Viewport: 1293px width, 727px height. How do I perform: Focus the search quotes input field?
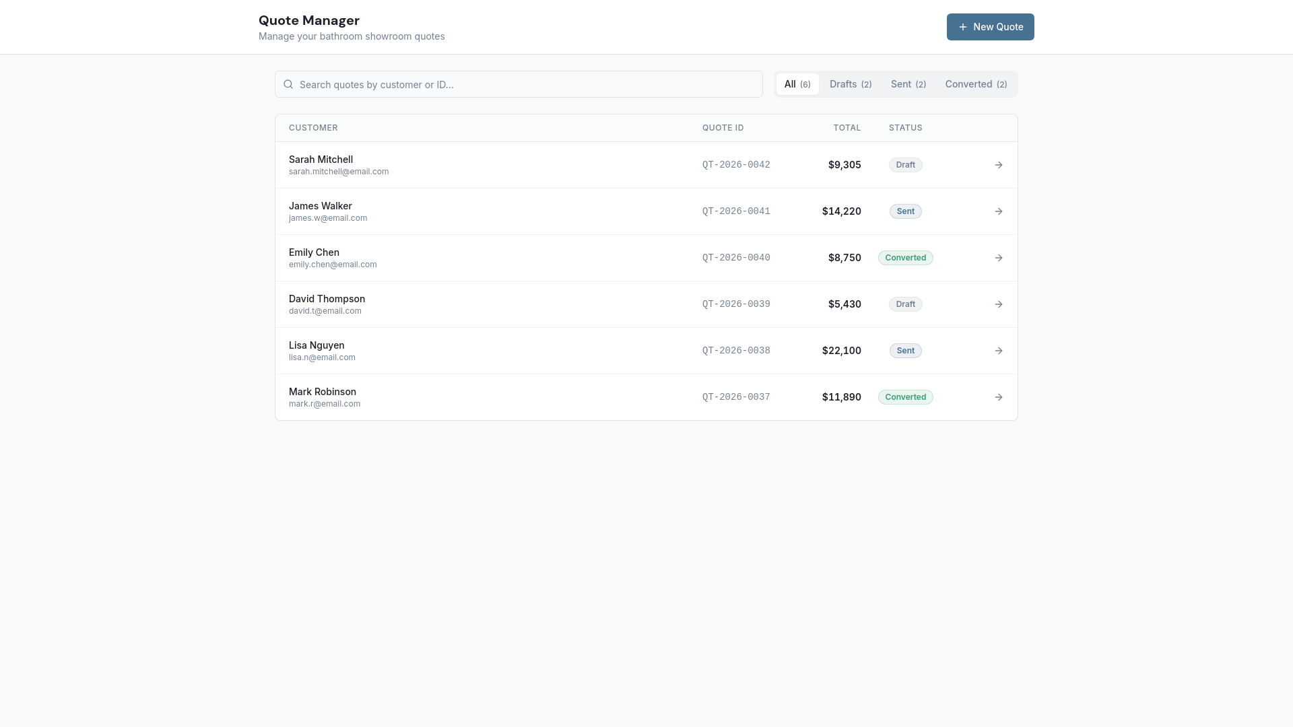pos(519,84)
